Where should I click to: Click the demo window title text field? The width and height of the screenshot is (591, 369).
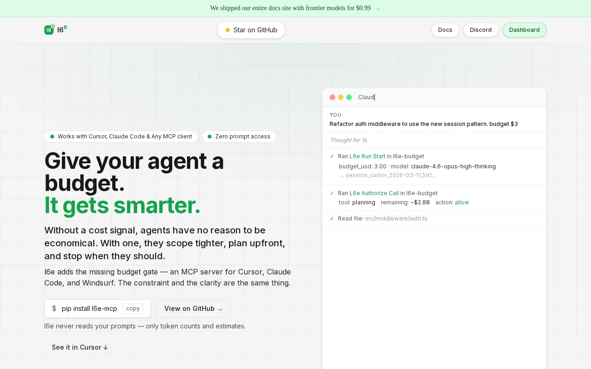[x=367, y=97]
